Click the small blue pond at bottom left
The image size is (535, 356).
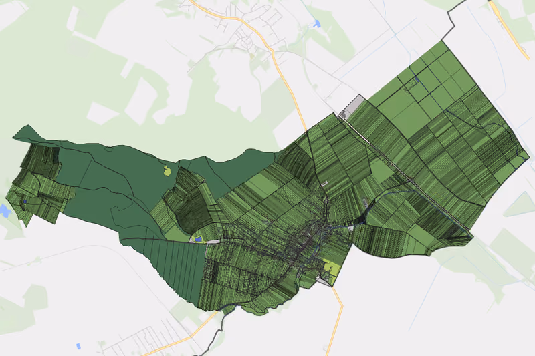(78, 347)
